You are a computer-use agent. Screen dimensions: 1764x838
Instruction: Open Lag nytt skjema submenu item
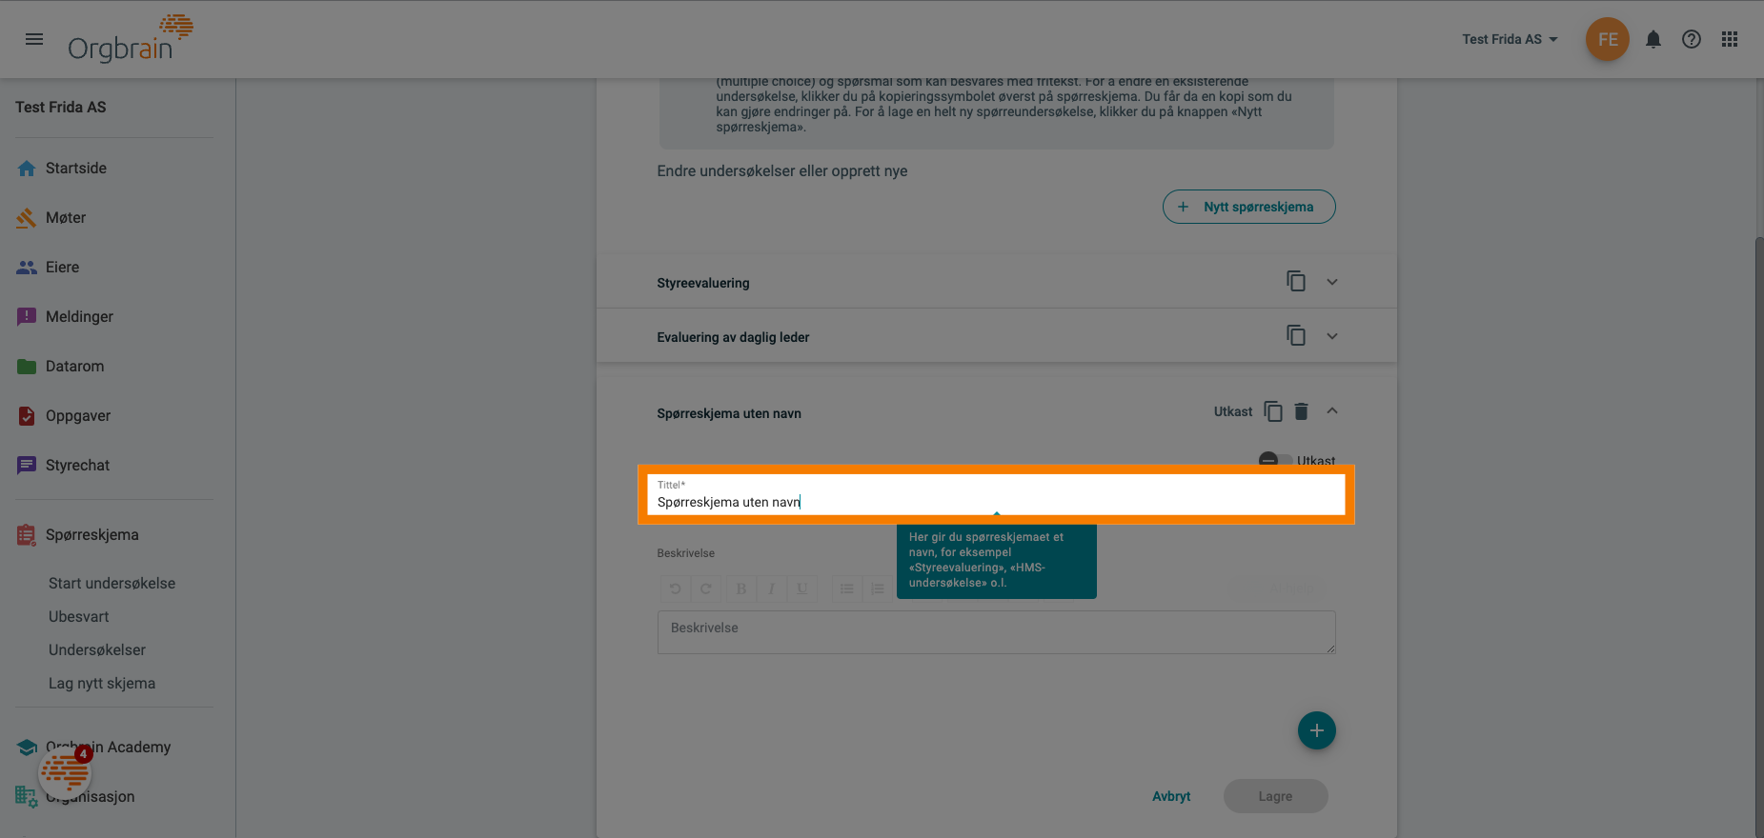[102, 683]
